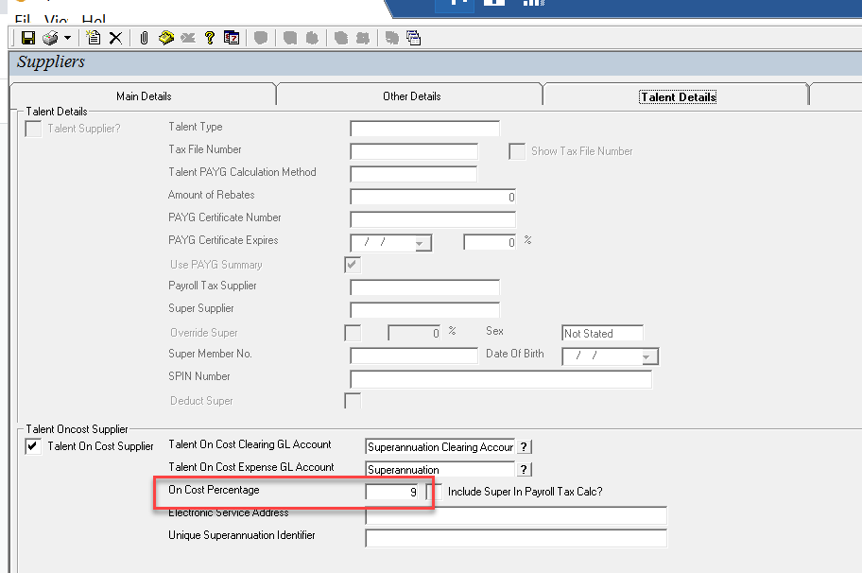Open help with the question mark icon
The image size is (862, 573).
(x=210, y=38)
